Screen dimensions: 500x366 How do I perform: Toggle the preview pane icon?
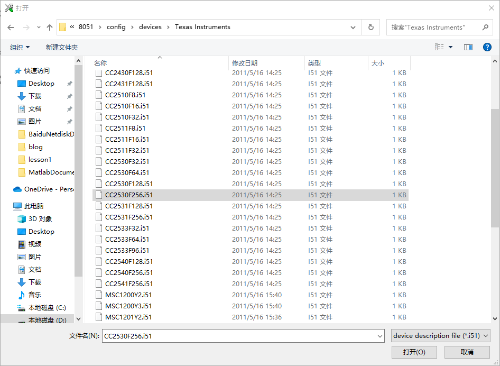click(468, 47)
